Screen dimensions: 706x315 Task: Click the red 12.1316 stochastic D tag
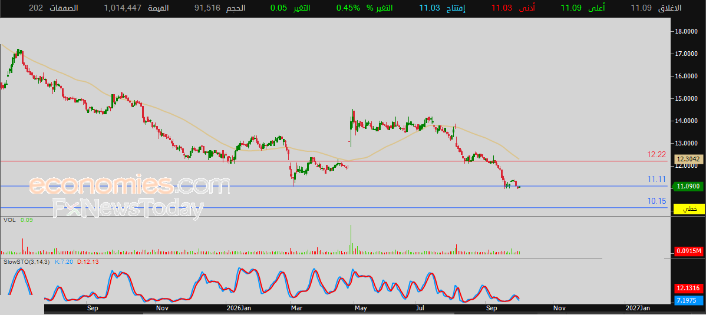pyautogui.click(x=689, y=288)
